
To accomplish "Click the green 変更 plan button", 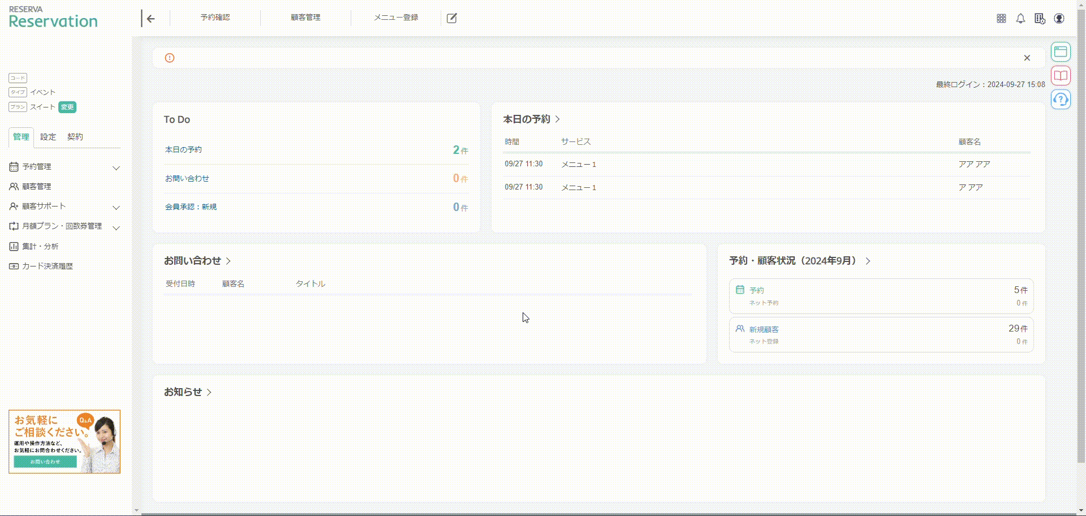I will click(x=67, y=107).
